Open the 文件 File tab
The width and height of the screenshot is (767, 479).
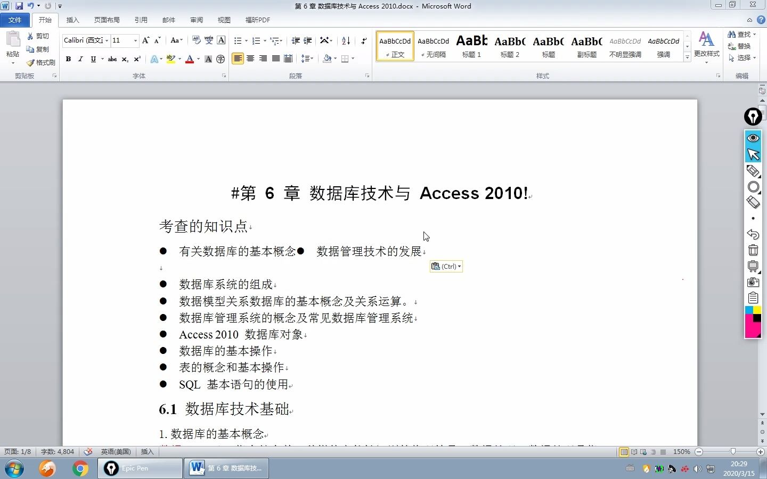[15, 20]
